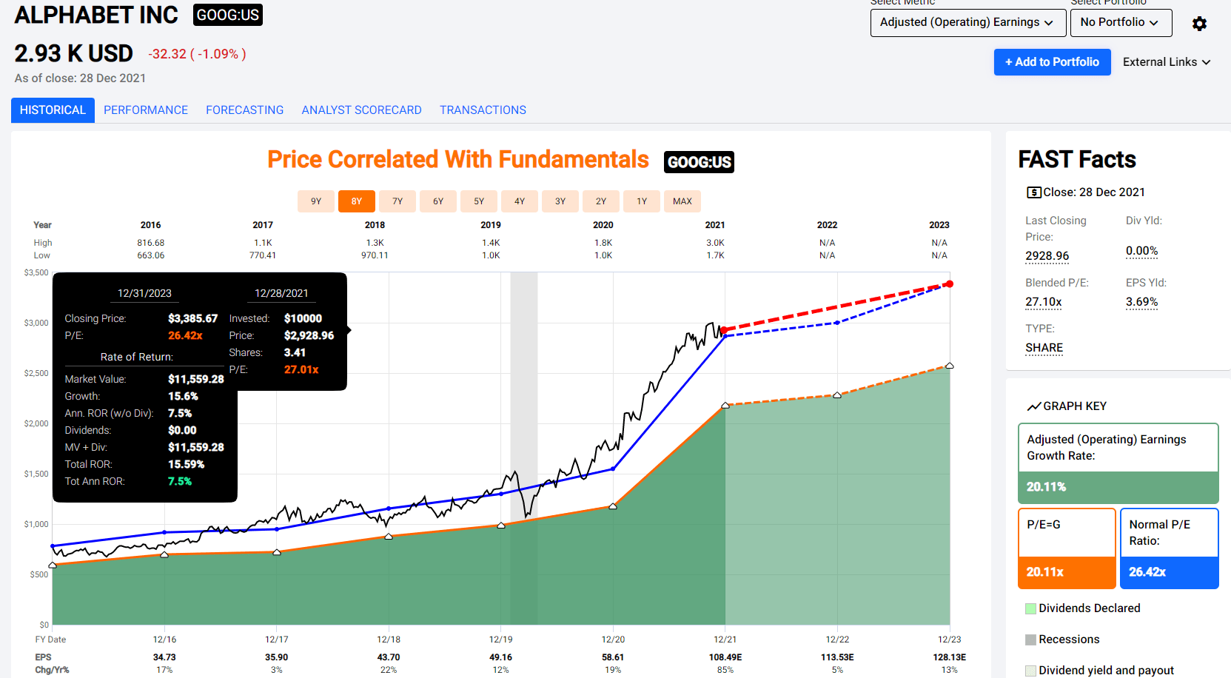Expand the External Links menu
1231x678 pixels.
(1167, 62)
